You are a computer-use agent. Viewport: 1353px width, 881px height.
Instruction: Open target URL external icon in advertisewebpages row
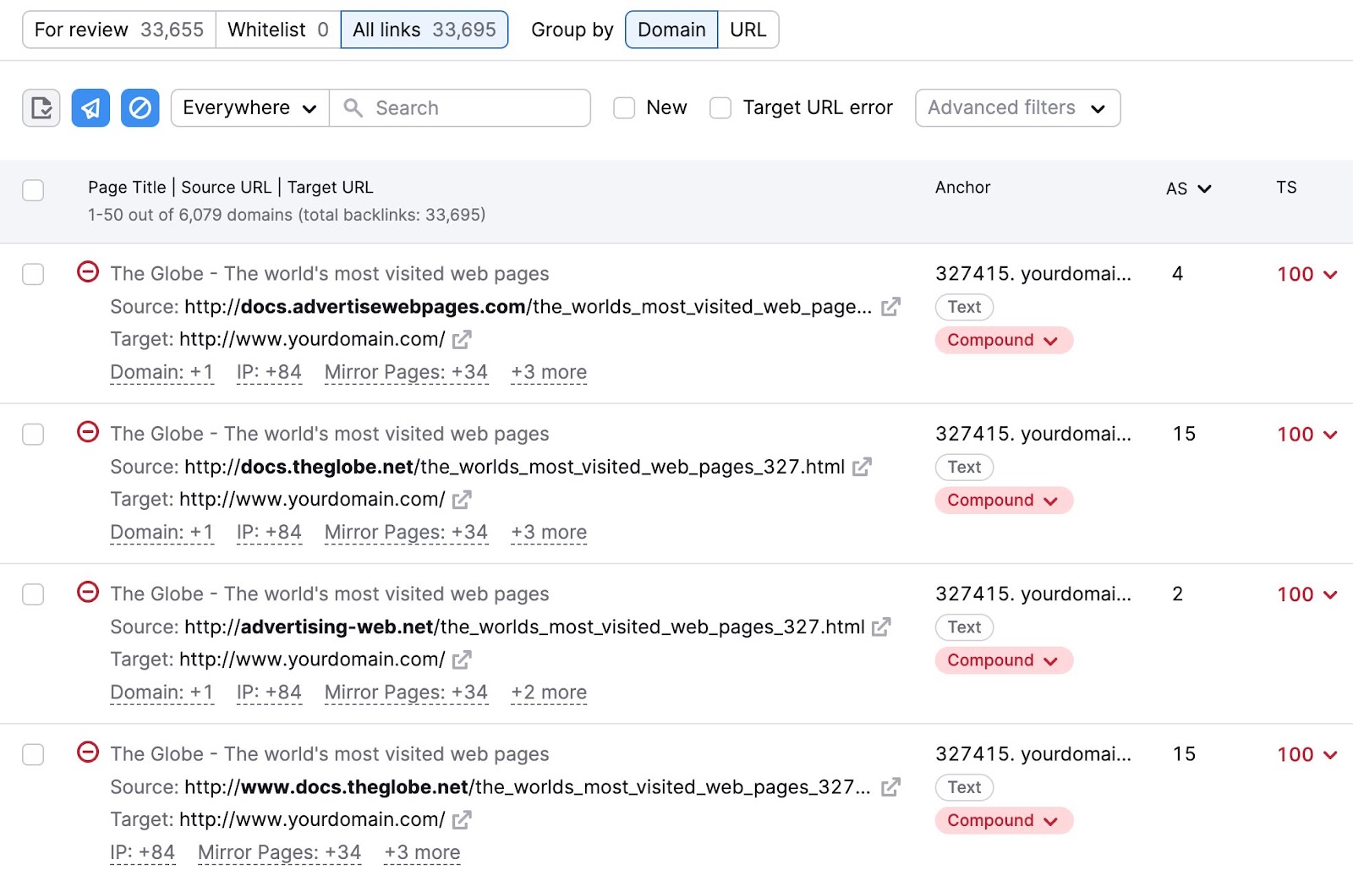[x=462, y=340]
